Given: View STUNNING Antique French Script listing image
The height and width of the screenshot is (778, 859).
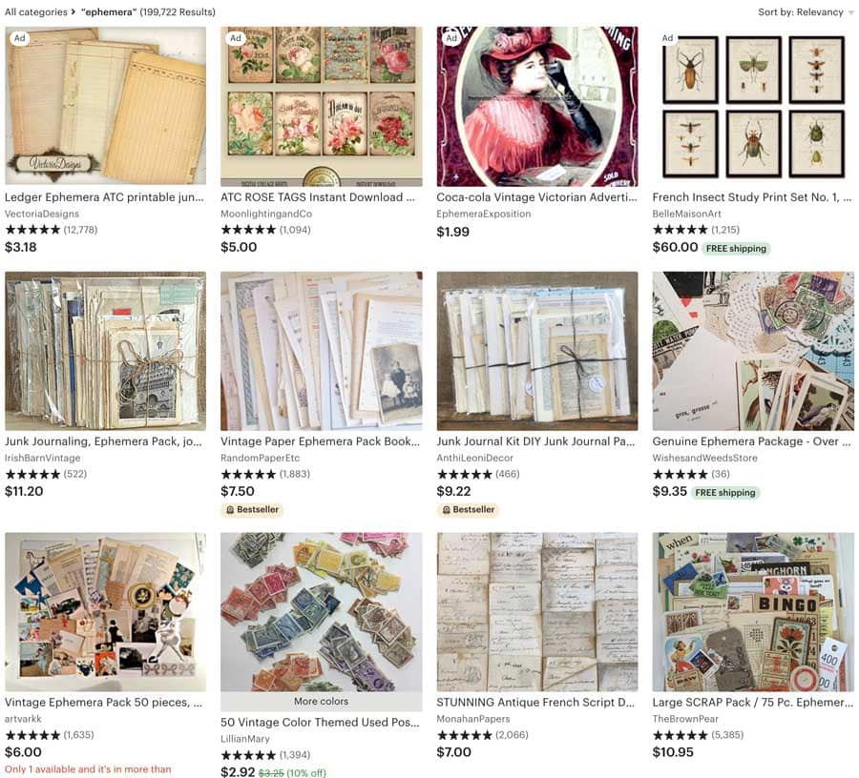Looking at the screenshot, I should click(x=537, y=612).
